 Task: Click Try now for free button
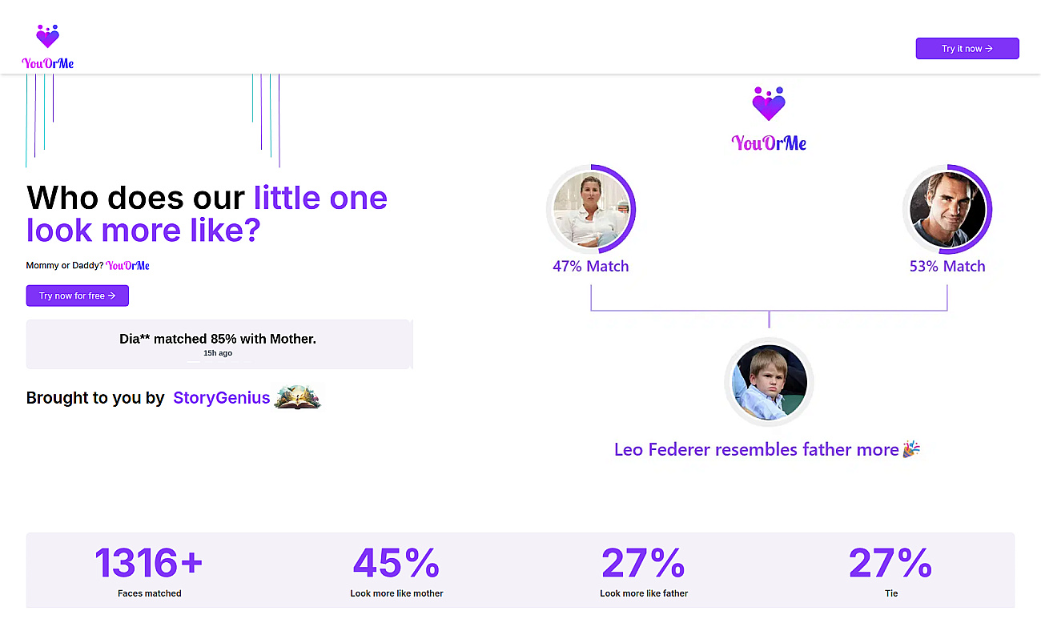[78, 295]
